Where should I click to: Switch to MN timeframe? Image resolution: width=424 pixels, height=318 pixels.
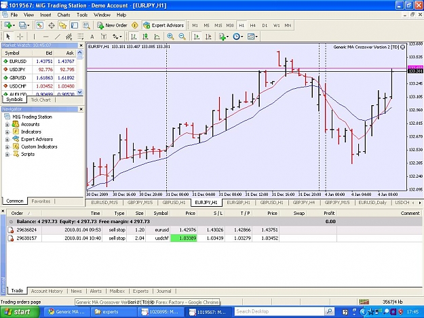(x=288, y=25)
